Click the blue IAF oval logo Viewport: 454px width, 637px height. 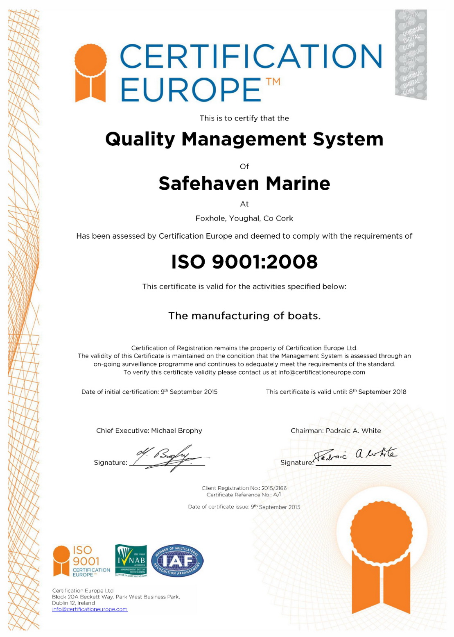[177, 561]
